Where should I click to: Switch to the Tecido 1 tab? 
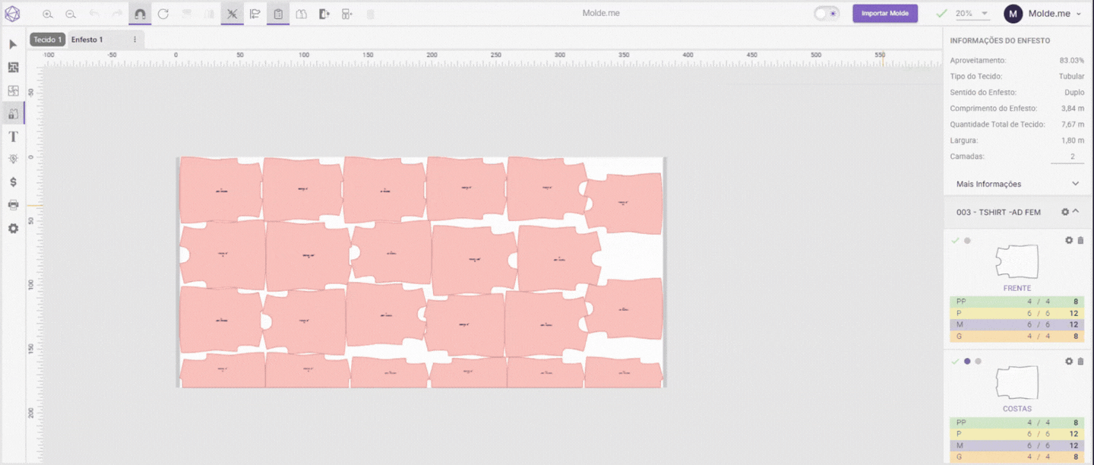[x=47, y=40]
